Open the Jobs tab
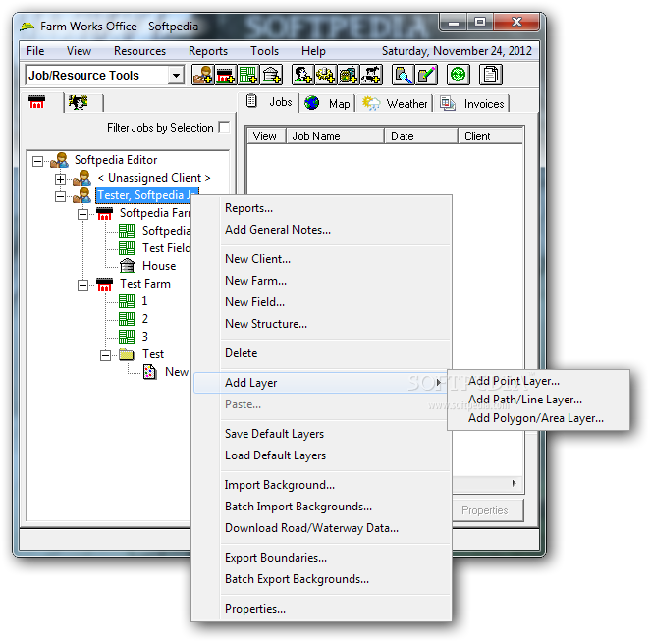 point(269,102)
